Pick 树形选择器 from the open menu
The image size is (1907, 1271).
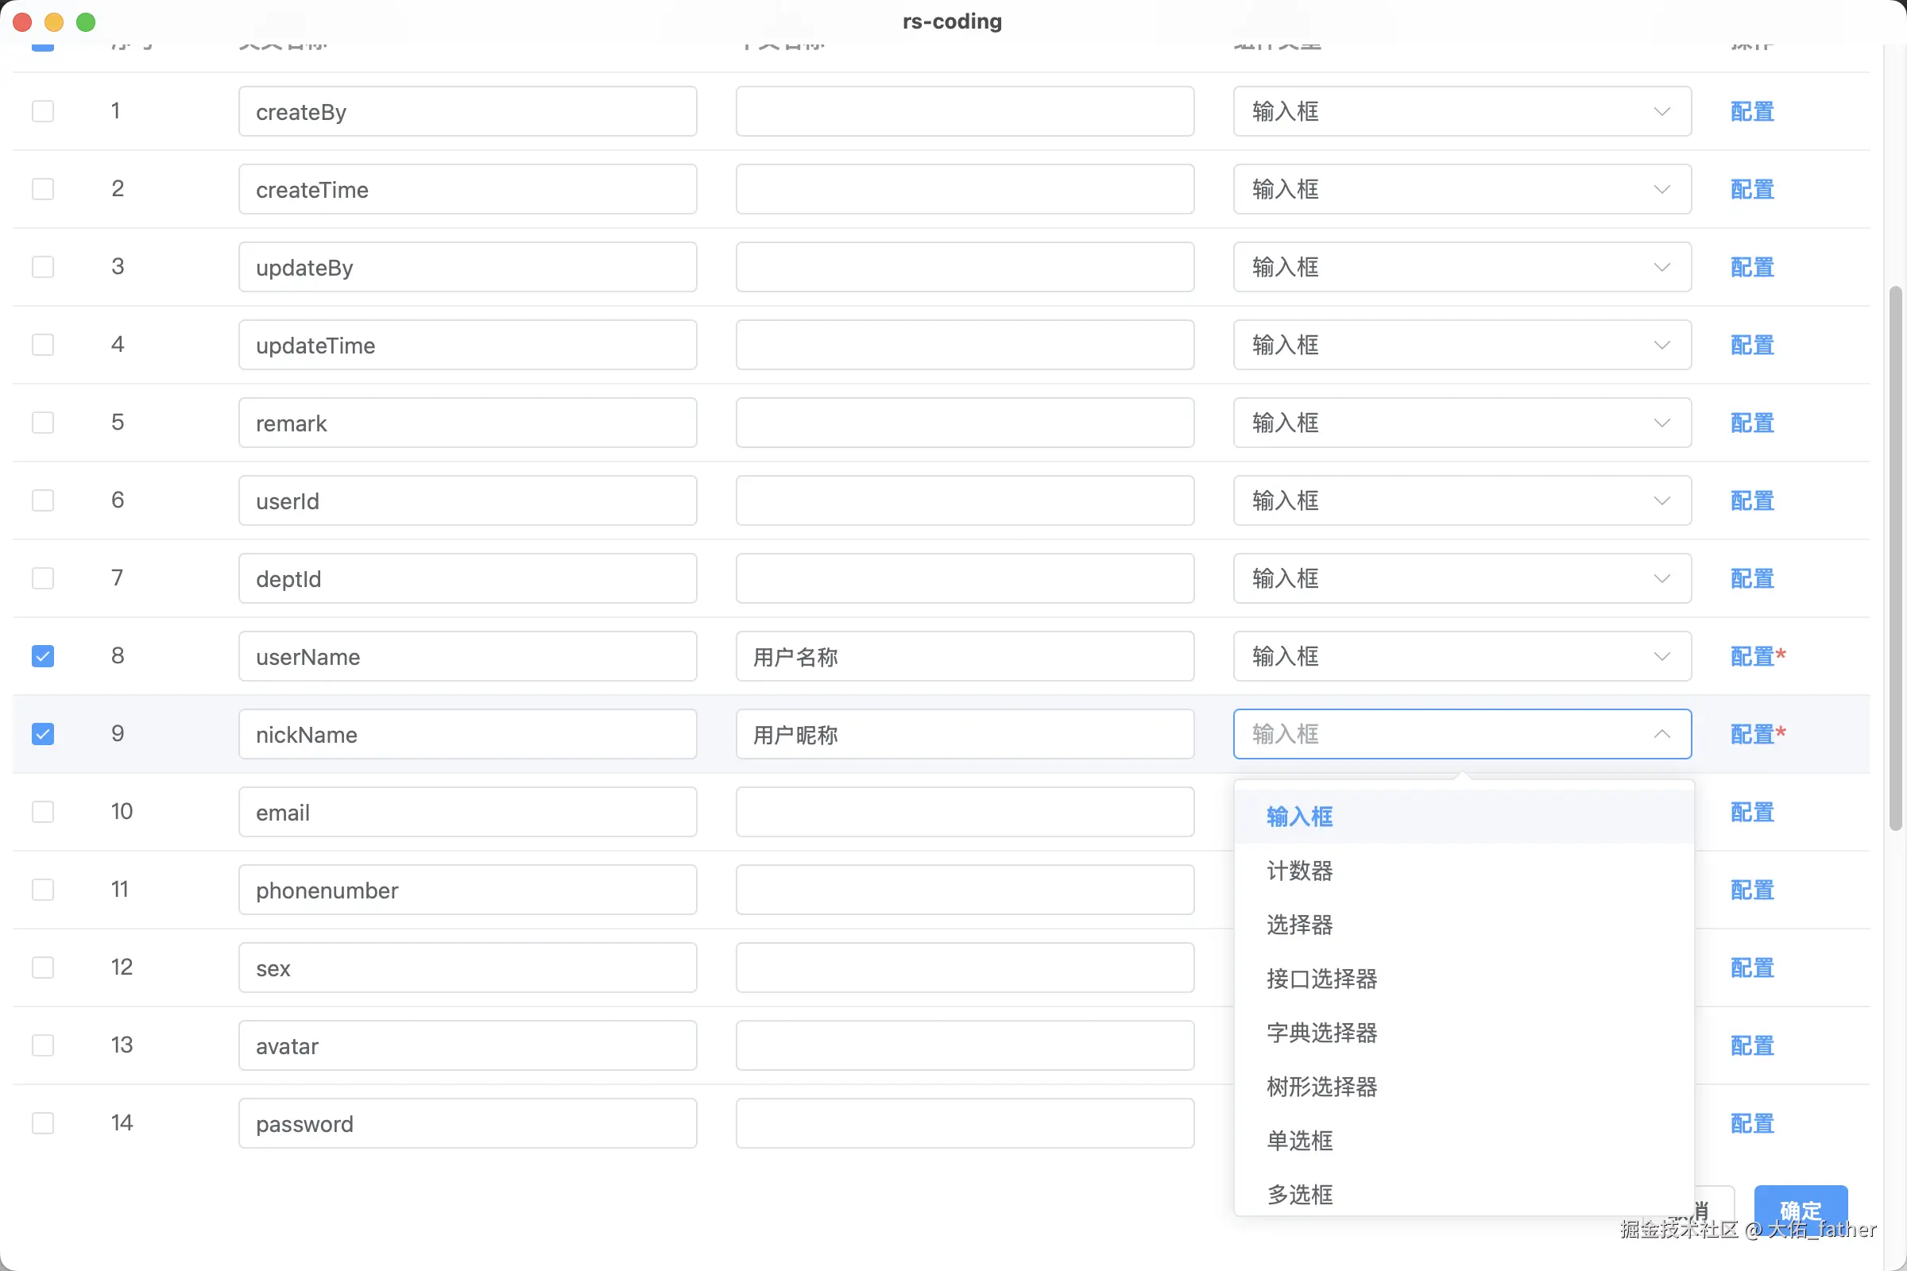tap(1321, 1086)
